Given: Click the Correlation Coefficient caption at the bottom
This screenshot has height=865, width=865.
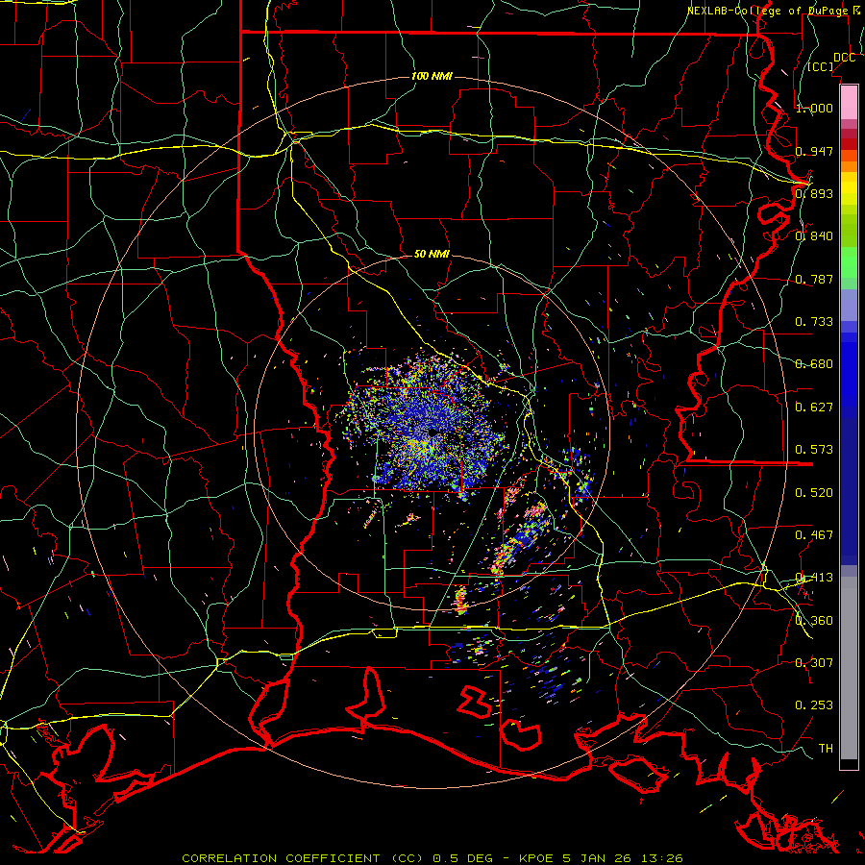Looking at the screenshot, I should pyautogui.click(x=432, y=858).
